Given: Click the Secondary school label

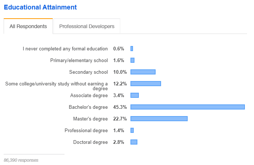Looking at the screenshot, I should 89,72.
